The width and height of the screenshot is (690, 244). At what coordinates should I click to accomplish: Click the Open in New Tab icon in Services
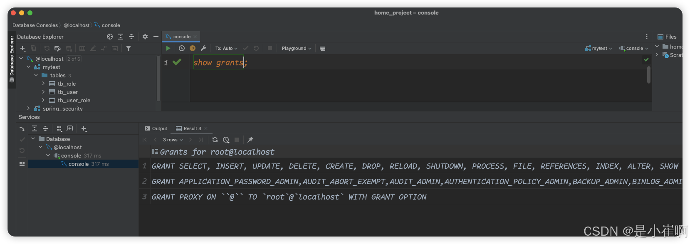(70, 129)
